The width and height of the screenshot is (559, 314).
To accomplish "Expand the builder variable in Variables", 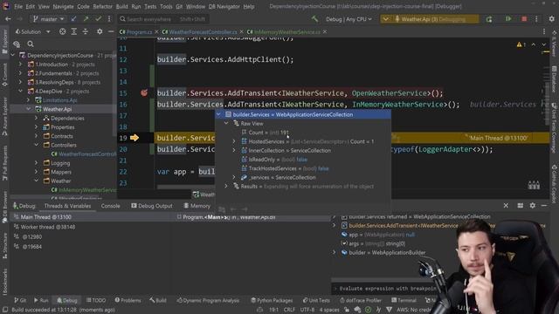I will point(335,252).
